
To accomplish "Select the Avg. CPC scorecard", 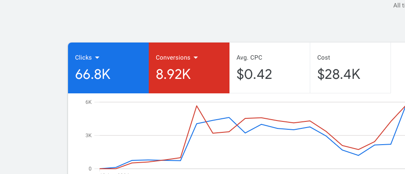I will coord(270,68).
